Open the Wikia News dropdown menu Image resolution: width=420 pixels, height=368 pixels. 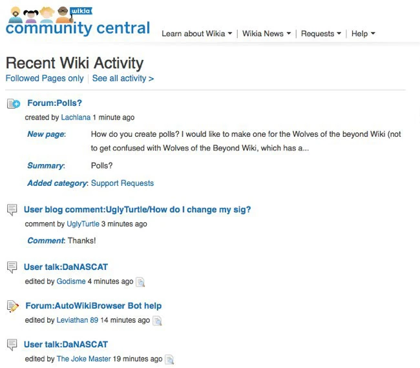pyautogui.click(x=266, y=34)
